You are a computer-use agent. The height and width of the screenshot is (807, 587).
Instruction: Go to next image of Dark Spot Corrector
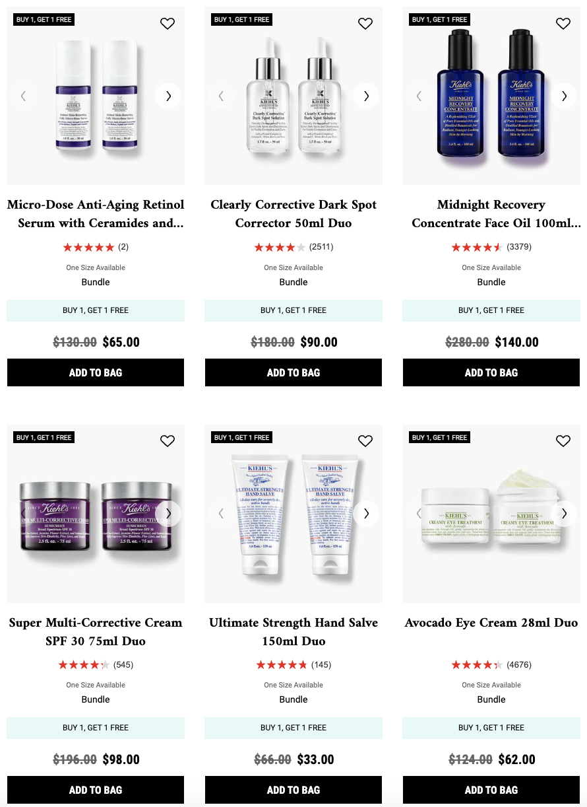click(x=366, y=96)
